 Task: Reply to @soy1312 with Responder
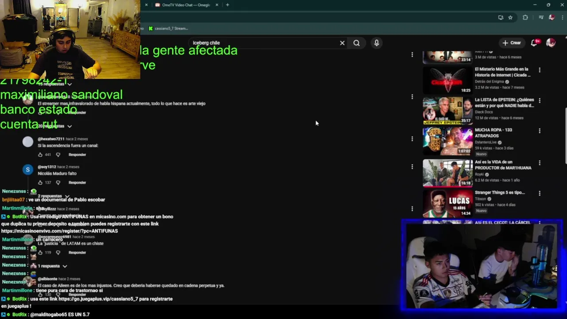(77, 183)
